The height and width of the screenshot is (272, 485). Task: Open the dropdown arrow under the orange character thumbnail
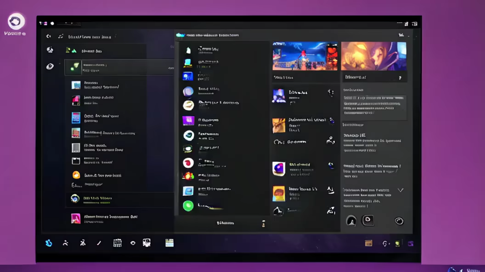point(400,78)
